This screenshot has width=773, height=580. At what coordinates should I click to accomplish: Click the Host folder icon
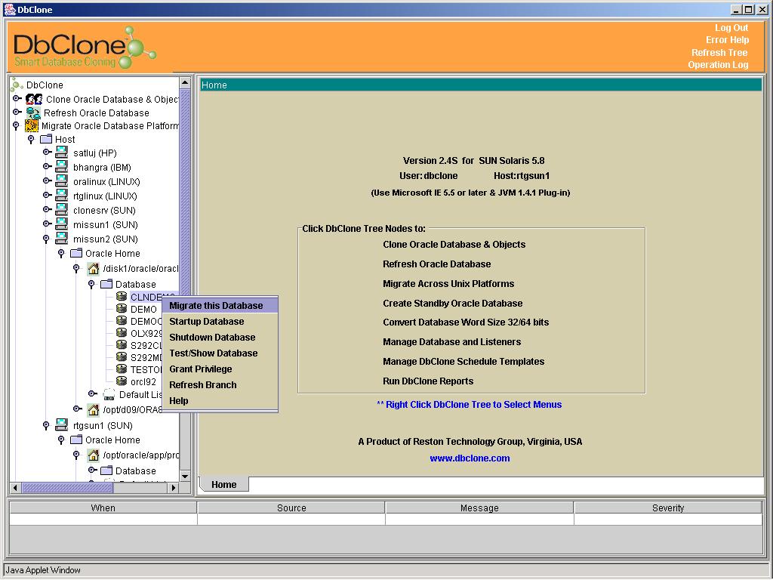pyautogui.click(x=46, y=139)
